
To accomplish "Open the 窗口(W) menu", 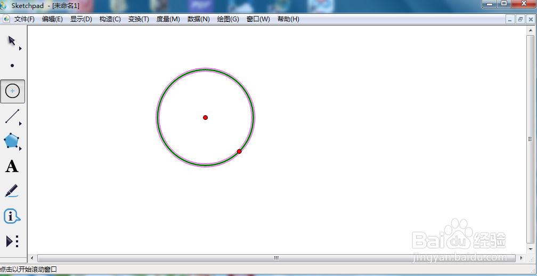I will (x=258, y=19).
